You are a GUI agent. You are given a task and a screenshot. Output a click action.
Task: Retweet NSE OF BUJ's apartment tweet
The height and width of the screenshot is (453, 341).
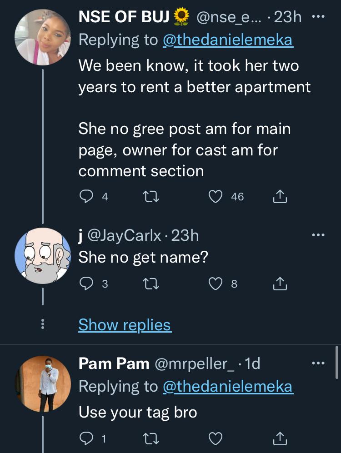pyautogui.click(x=151, y=197)
